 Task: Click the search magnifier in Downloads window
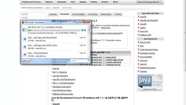point(88,61)
